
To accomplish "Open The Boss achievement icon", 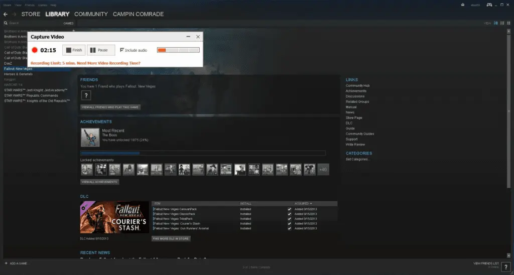I will [x=90, y=137].
